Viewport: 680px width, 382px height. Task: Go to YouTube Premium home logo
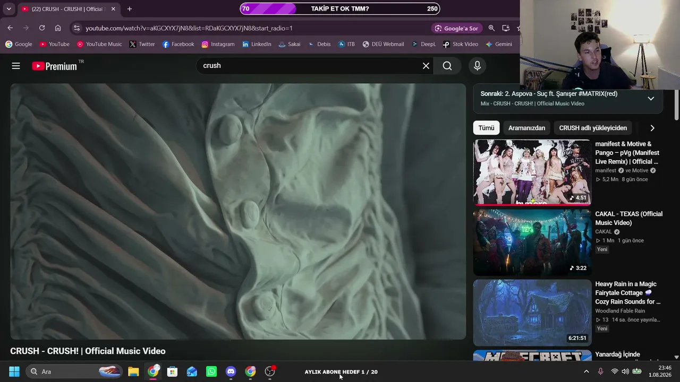coord(54,66)
